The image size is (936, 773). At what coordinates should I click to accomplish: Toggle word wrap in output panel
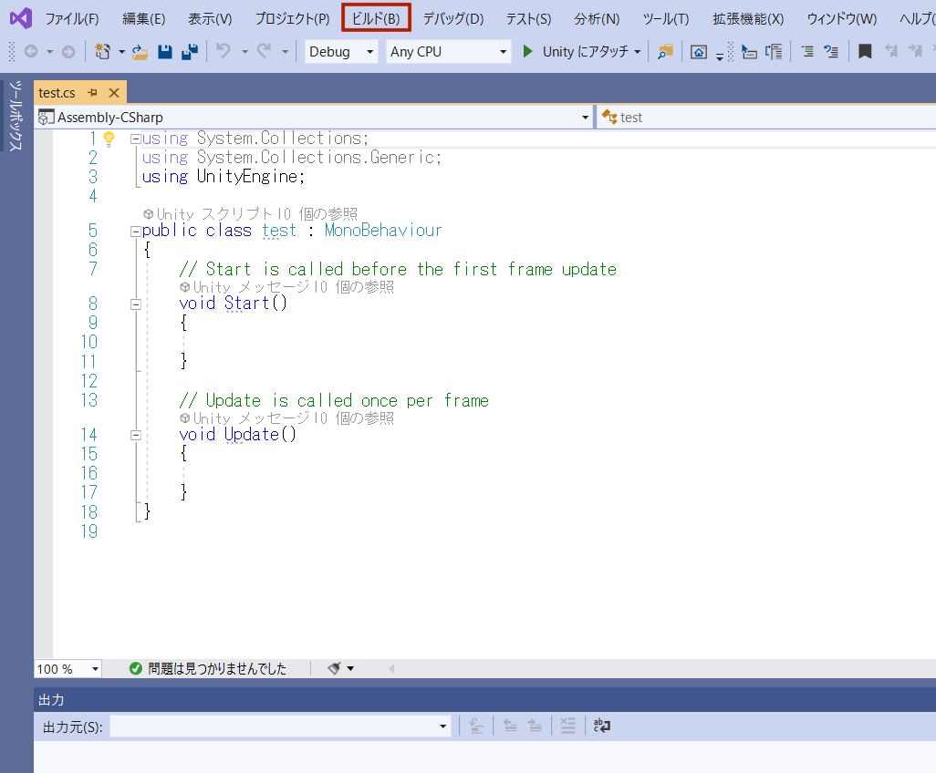coord(602,726)
